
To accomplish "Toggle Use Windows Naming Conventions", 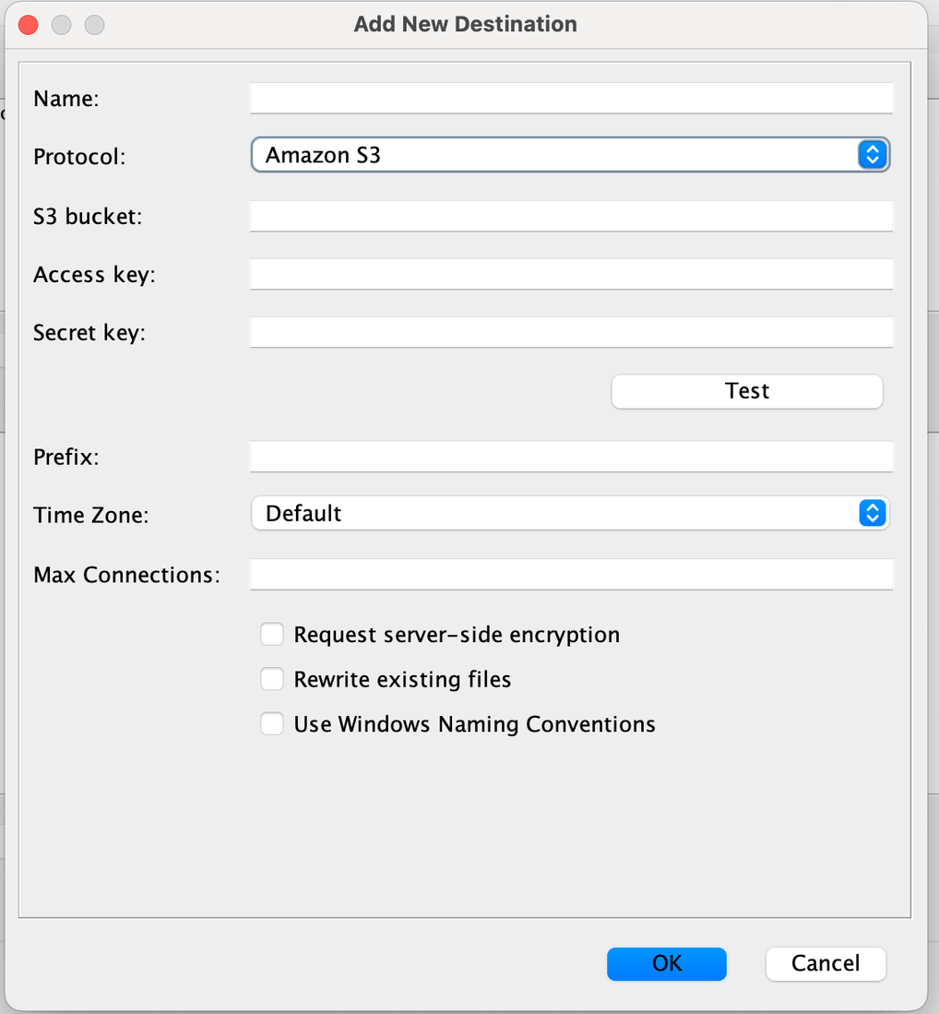I will click(271, 723).
